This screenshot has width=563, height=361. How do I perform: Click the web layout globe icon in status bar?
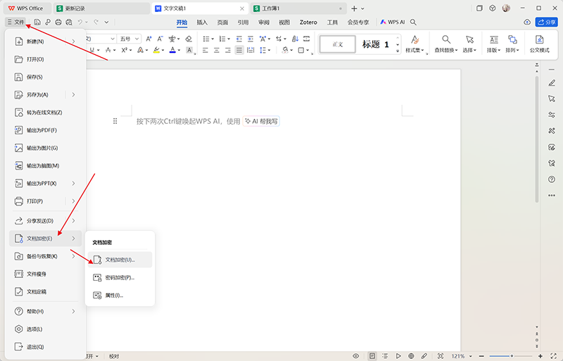pos(412,356)
